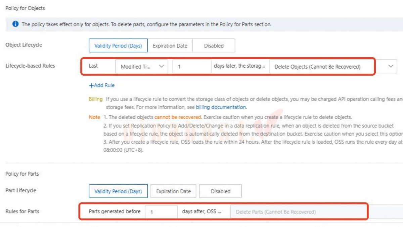Click the 'days later, the storag...' text
403x227 pixels.
coord(240,66)
